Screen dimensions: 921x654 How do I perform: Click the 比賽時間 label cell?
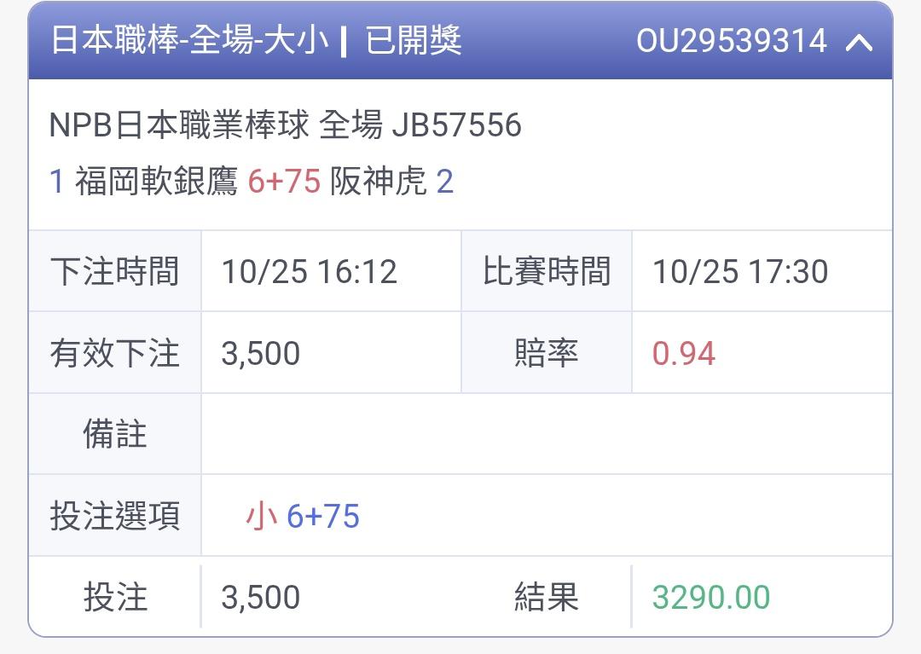tap(547, 272)
